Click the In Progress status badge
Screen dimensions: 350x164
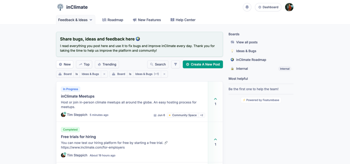70,89
